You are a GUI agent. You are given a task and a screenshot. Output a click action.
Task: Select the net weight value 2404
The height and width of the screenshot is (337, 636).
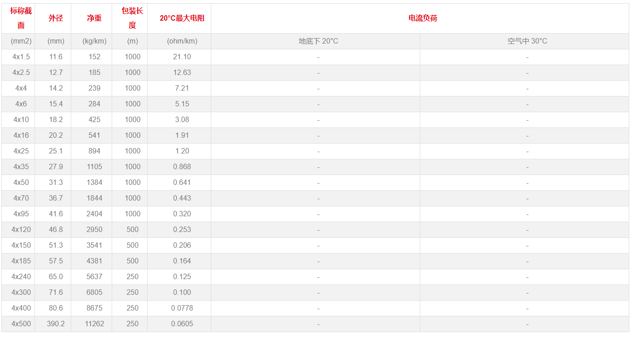94,214
